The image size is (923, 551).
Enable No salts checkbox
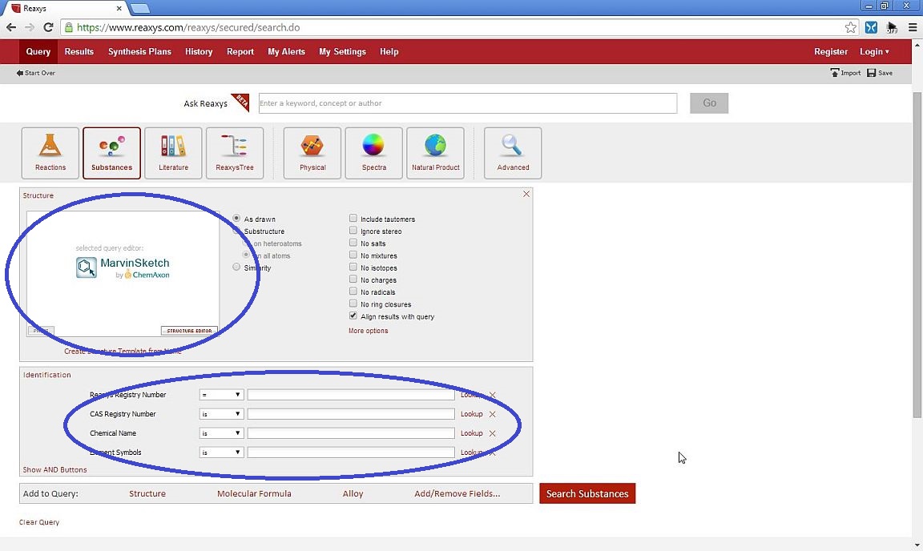point(353,243)
